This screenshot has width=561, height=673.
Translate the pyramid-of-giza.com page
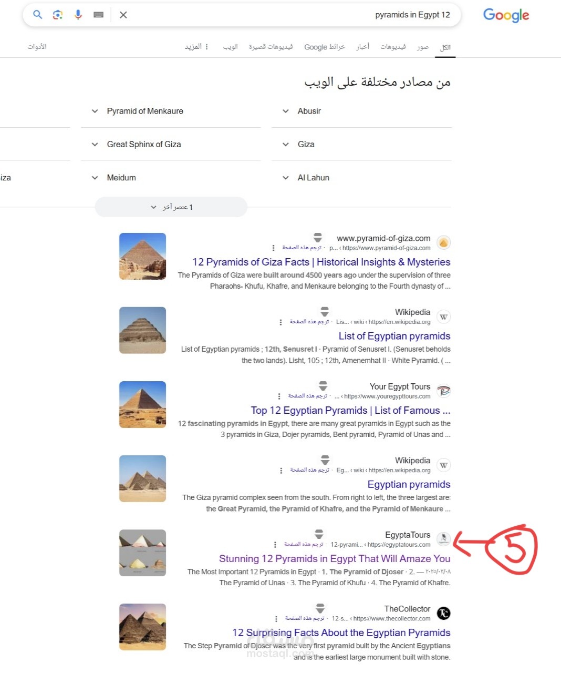(302, 248)
